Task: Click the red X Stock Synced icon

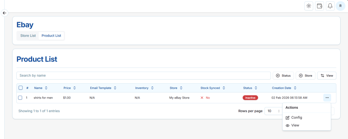Action: click(202, 98)
